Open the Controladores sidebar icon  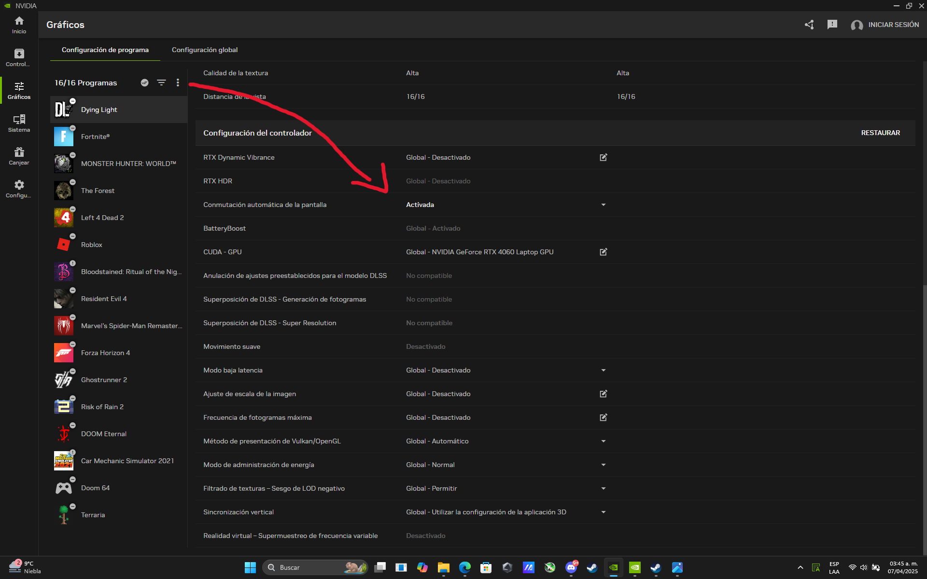[19, 58]
